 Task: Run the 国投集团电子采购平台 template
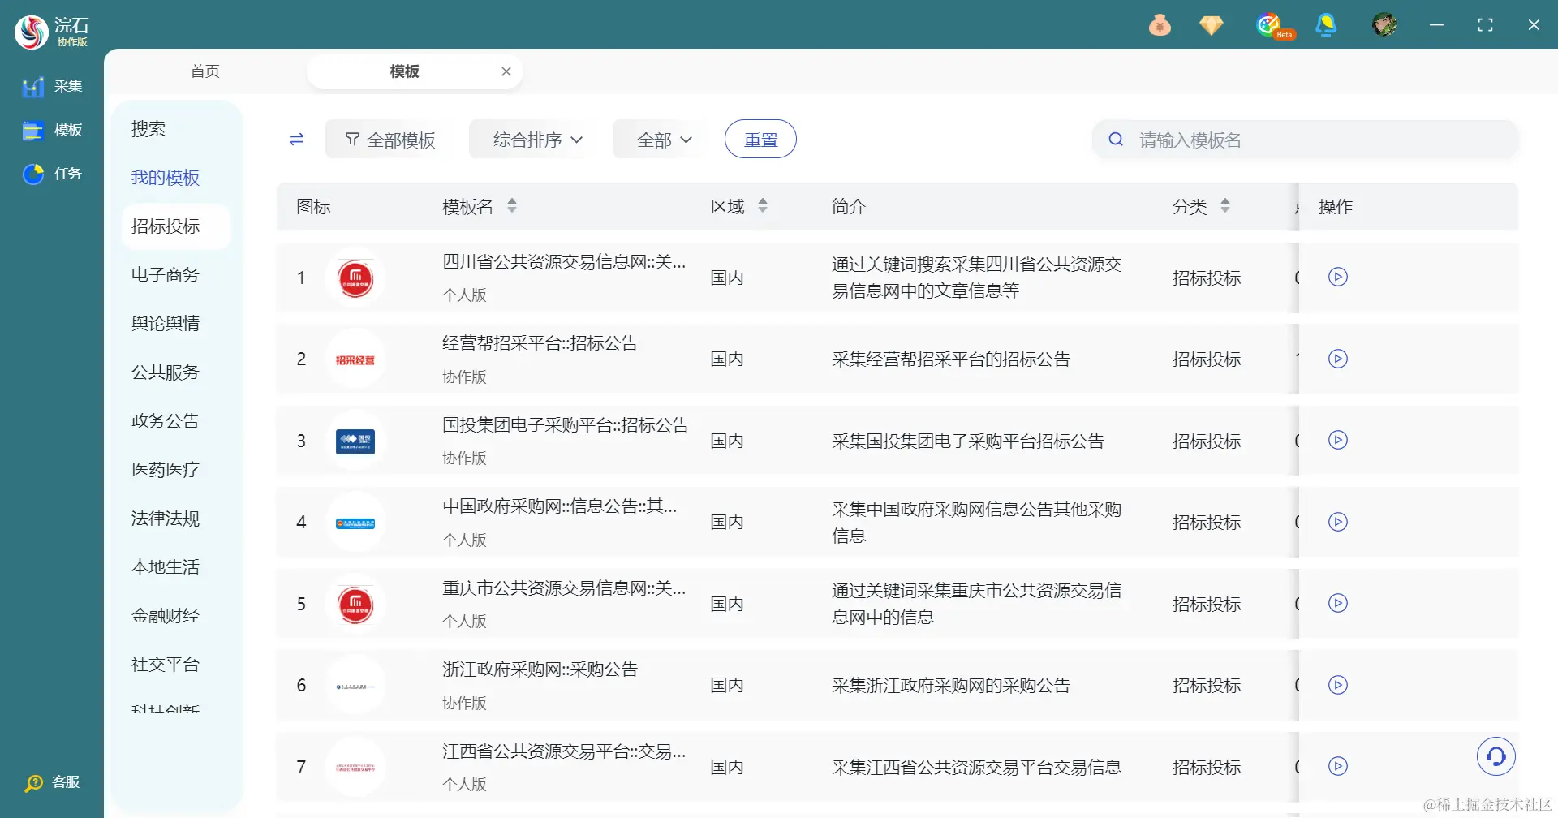click(1338, 440)
